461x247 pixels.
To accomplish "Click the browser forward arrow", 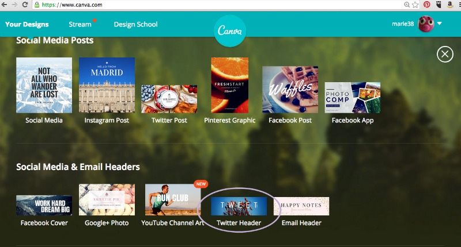I will (14, 5).
